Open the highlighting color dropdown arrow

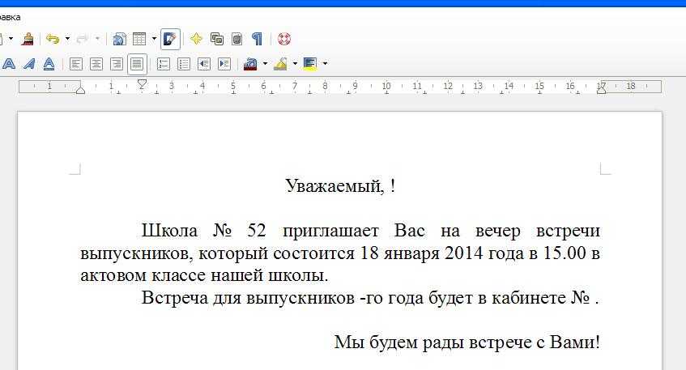[x=295, y=63]
